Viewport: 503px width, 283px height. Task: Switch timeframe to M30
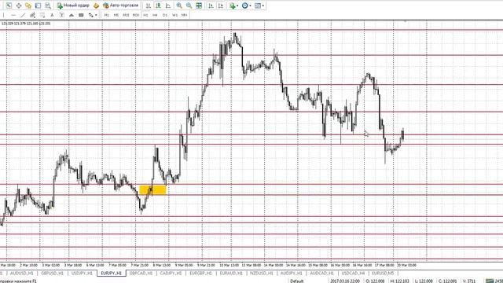point(136,15)
